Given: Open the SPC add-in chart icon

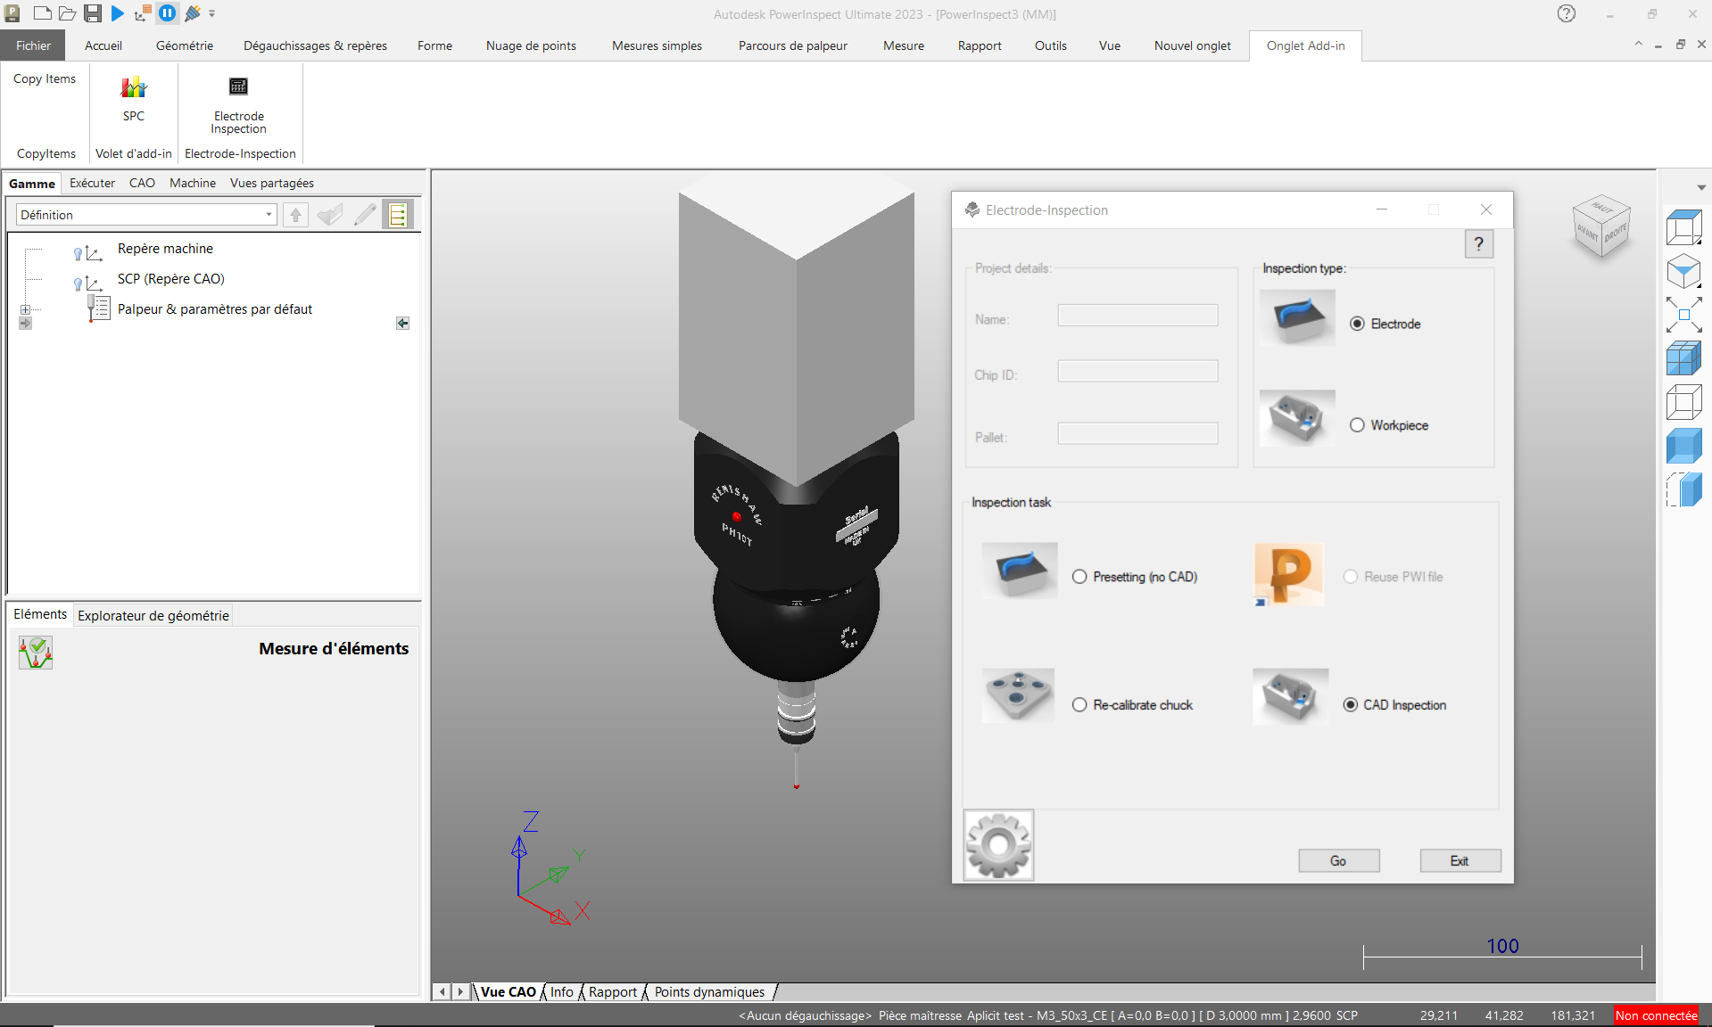Looking at the screenshot, I should 134,88.
